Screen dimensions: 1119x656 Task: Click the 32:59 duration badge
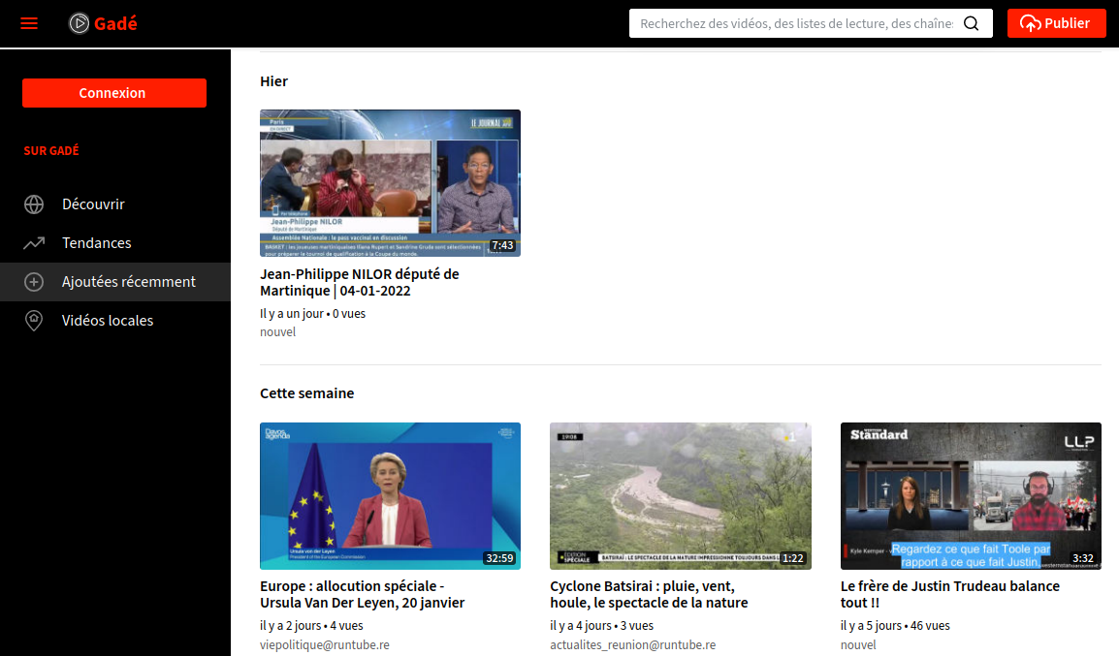click(499, 558)
